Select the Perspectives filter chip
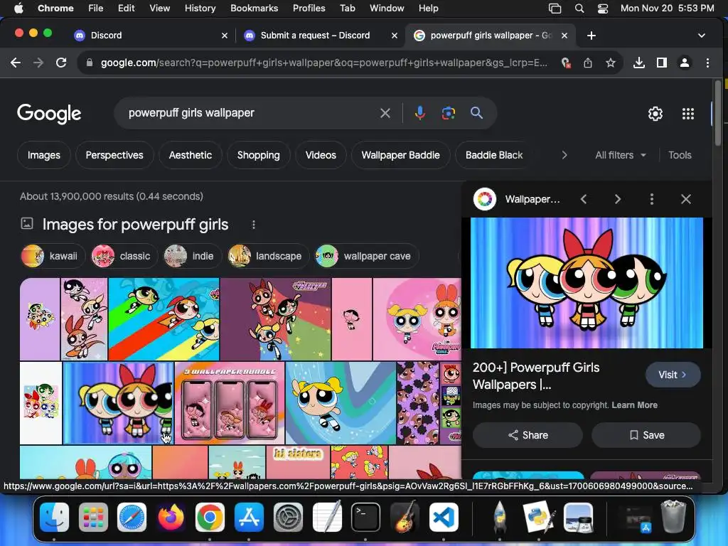Image resolution: width=728 pixels, height=546 pixels. click(x=114, y=155)
